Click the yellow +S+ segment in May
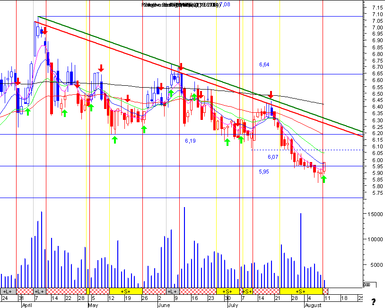 tap(126, 291)
